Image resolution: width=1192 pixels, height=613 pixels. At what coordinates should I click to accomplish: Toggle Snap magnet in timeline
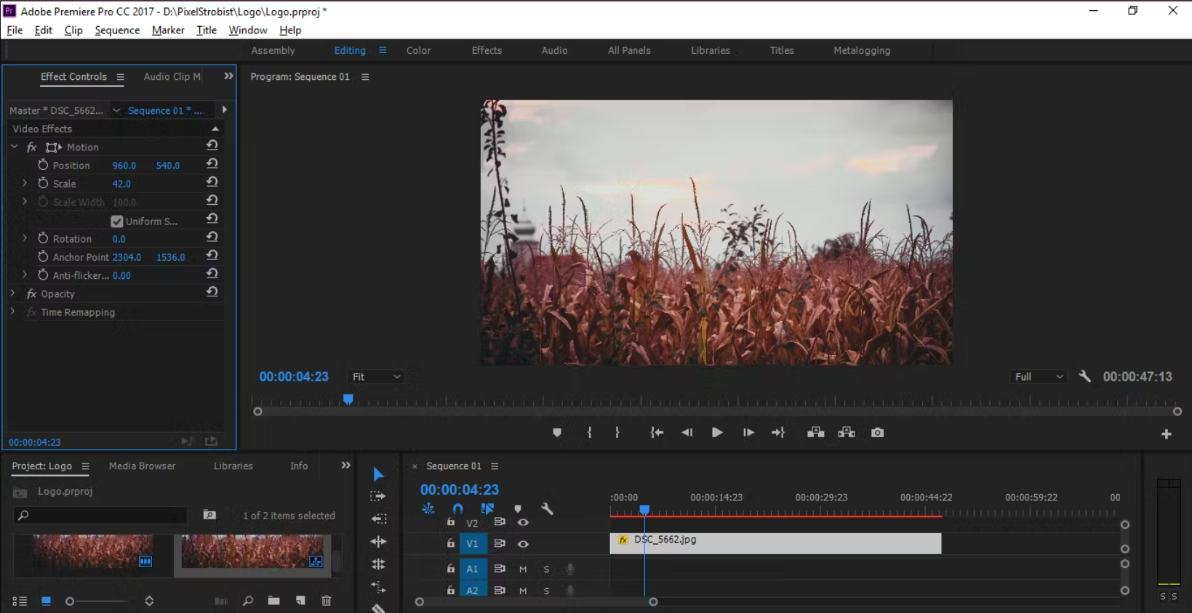tap(457, 509)
